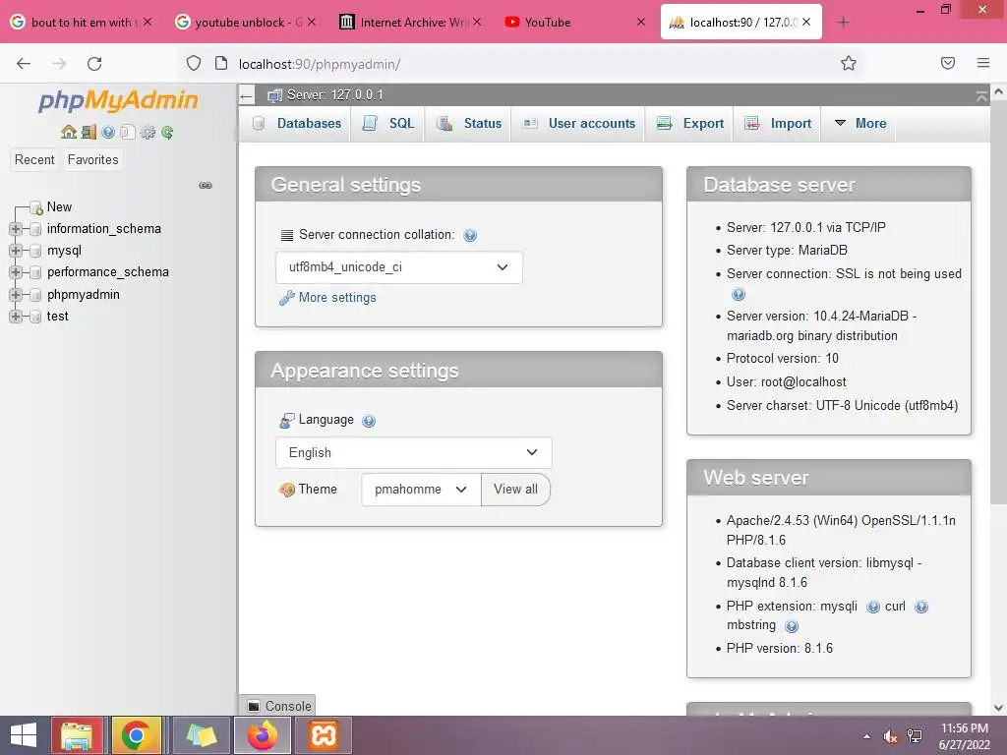Click Server: 127.0.0.1 breadcrumb link

coord(334,95)
